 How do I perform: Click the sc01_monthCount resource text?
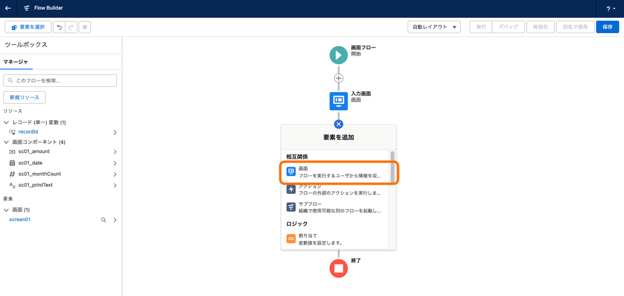pyautogui.click(x=39, y=174)
